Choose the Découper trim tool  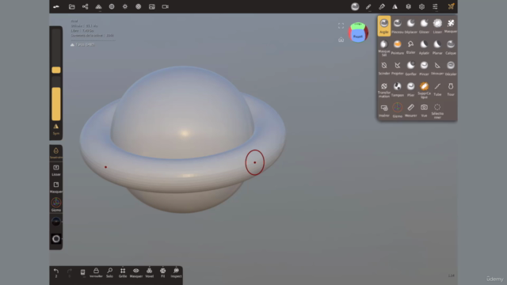pyautogui.click(x=437, y=68)
